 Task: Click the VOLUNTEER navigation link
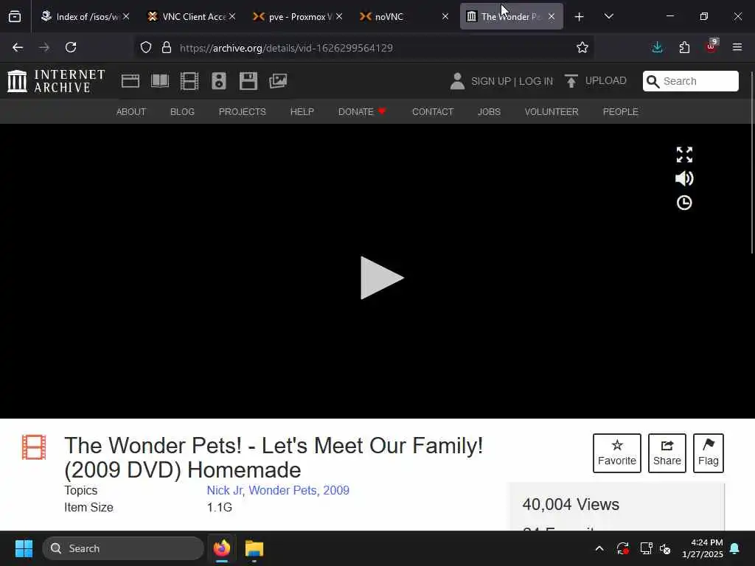552,112
